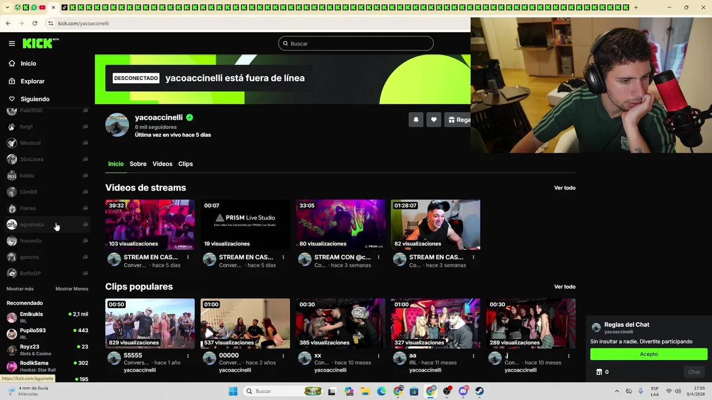Open a new browser tab with plus
The image size is (712, 400).
click(x=636, y=7)
